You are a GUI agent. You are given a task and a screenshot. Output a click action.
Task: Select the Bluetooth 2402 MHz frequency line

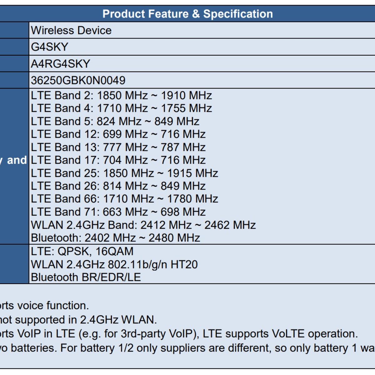point(115,238)
